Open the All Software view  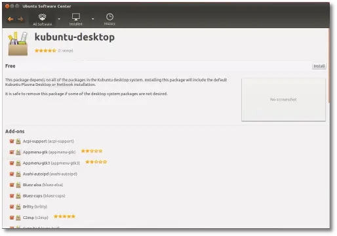coord(42,20)
